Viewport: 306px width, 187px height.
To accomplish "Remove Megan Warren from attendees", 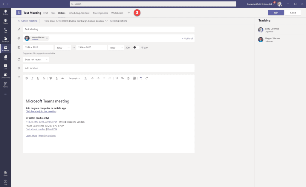I will (x=47, y=38).
